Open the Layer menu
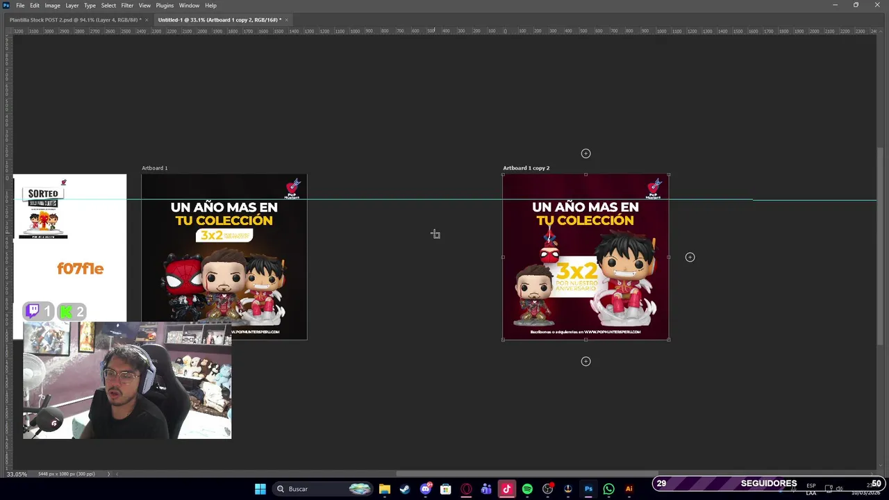889x500 pixels. [x=72, y=6]
